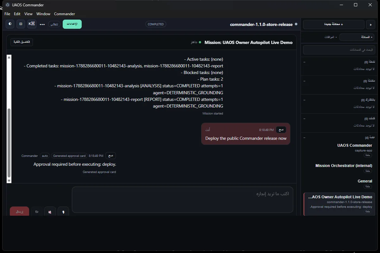Open the three-dots more options menu

[42, 24]
